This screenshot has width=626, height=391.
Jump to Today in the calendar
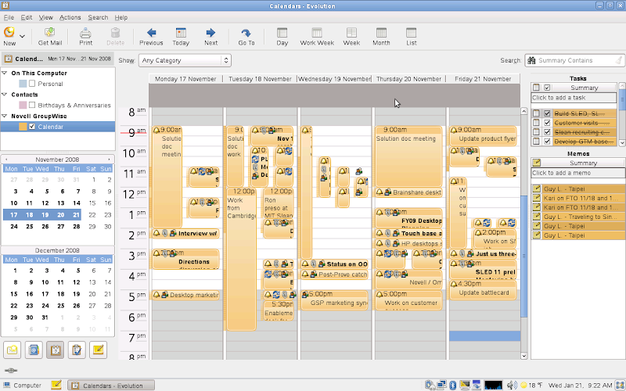[x=181, y=36]
